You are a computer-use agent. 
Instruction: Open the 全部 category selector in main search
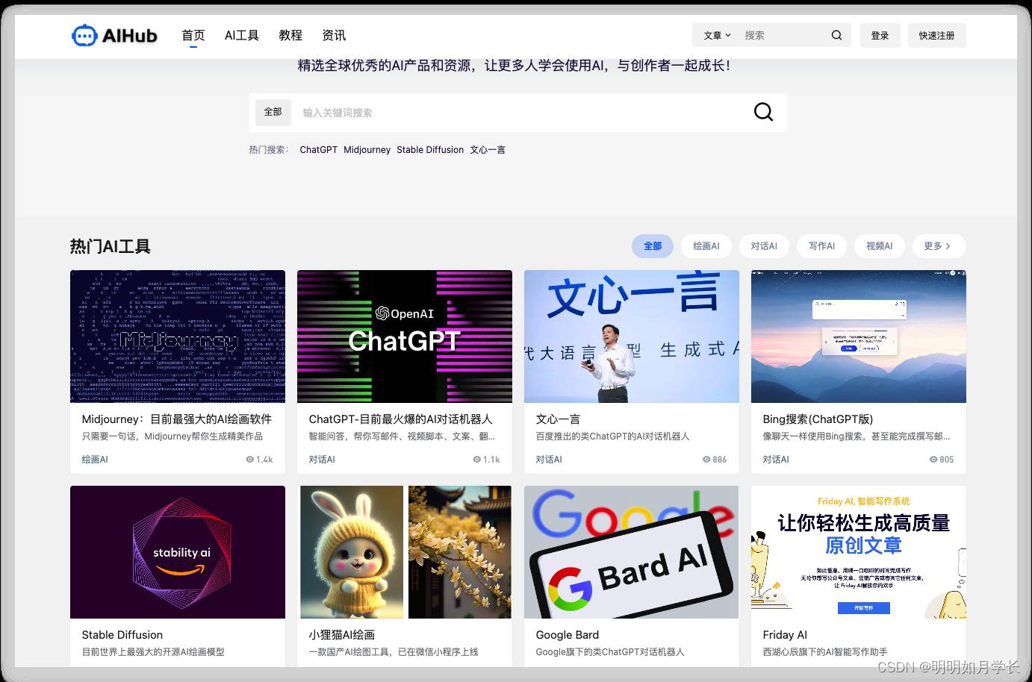click(273, 112)
